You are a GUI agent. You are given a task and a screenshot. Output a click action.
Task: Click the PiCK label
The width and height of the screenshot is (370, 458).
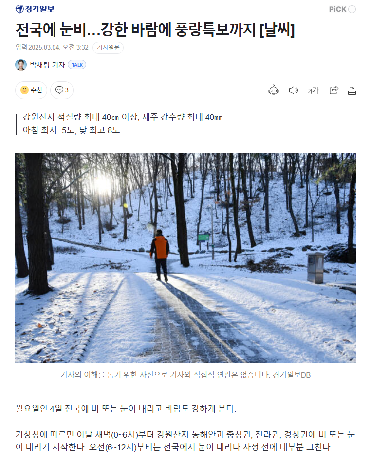pyautogui.click(x=337, y=9)
